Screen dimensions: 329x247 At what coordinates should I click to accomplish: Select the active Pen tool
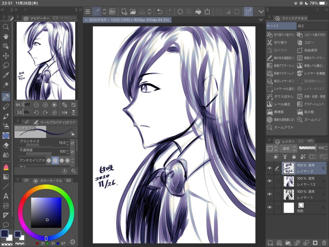click(6, 97)
